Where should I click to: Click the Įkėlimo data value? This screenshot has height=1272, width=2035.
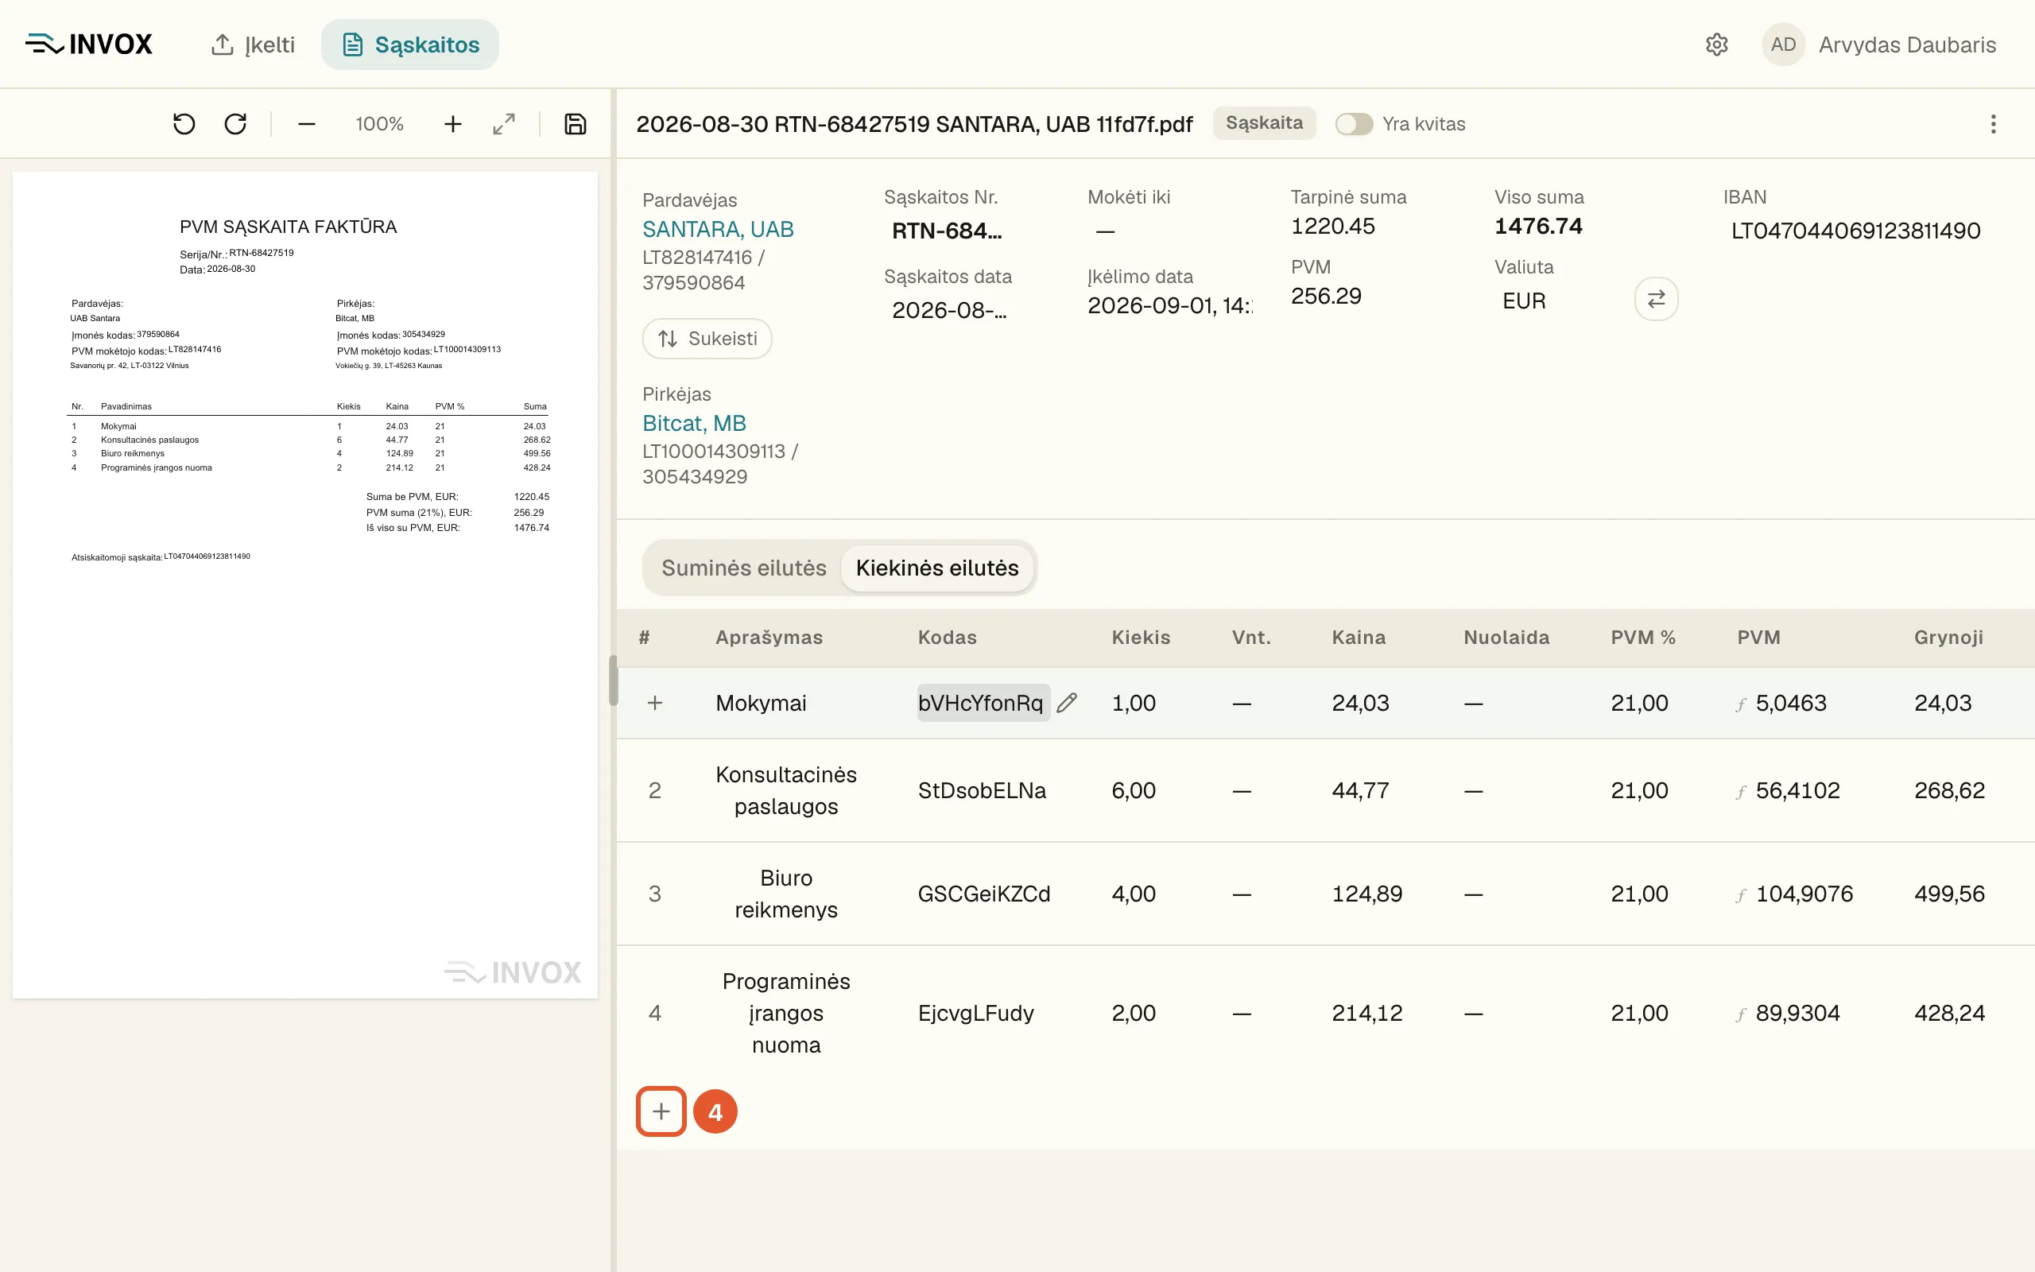click(x=1169, y=305)
